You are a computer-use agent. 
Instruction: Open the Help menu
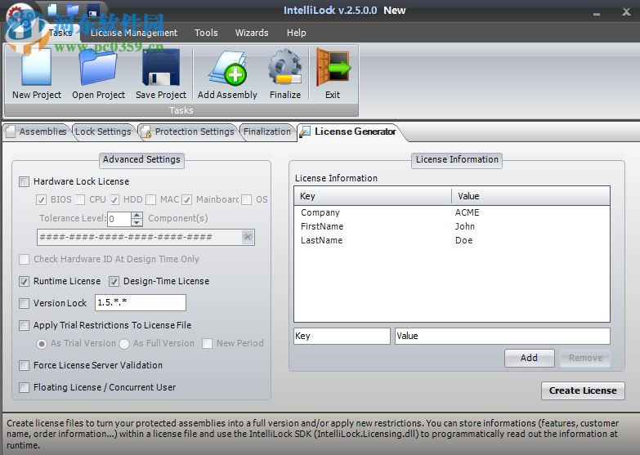point(297,33)
